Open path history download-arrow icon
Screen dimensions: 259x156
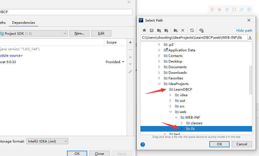[250, 38]
